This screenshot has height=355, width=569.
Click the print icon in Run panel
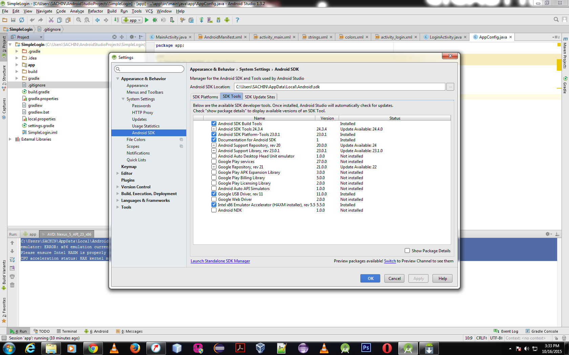point(12,277)
